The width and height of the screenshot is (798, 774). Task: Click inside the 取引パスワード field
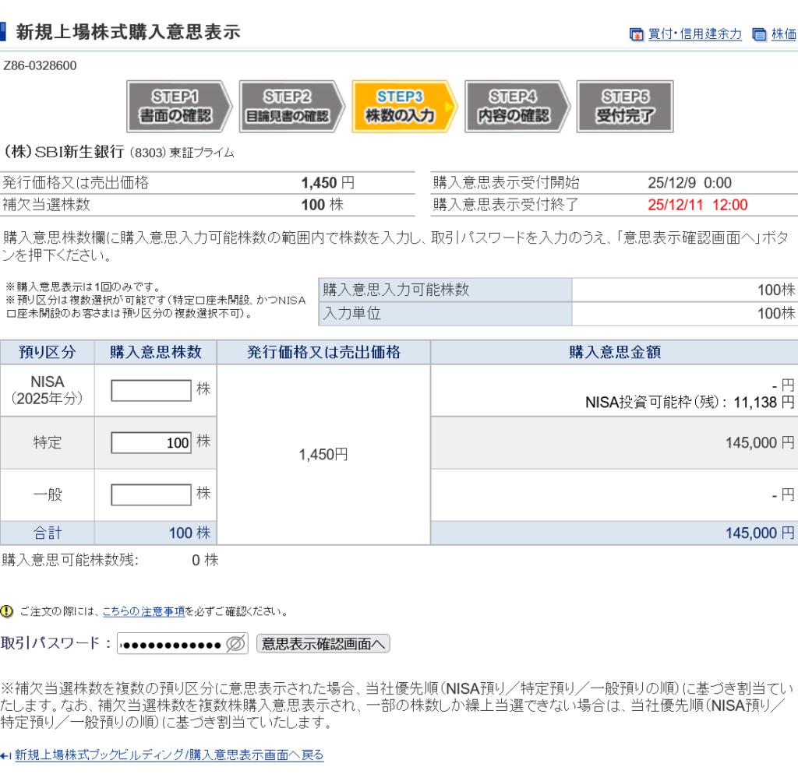171,644
